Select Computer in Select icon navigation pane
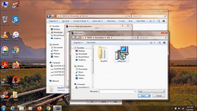197x111 pixels. [x=81, y=84]
